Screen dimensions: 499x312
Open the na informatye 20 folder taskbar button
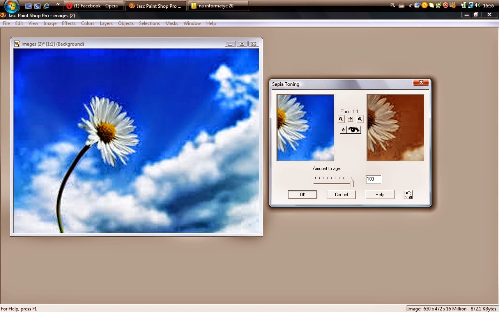click(x=218, y=6)
